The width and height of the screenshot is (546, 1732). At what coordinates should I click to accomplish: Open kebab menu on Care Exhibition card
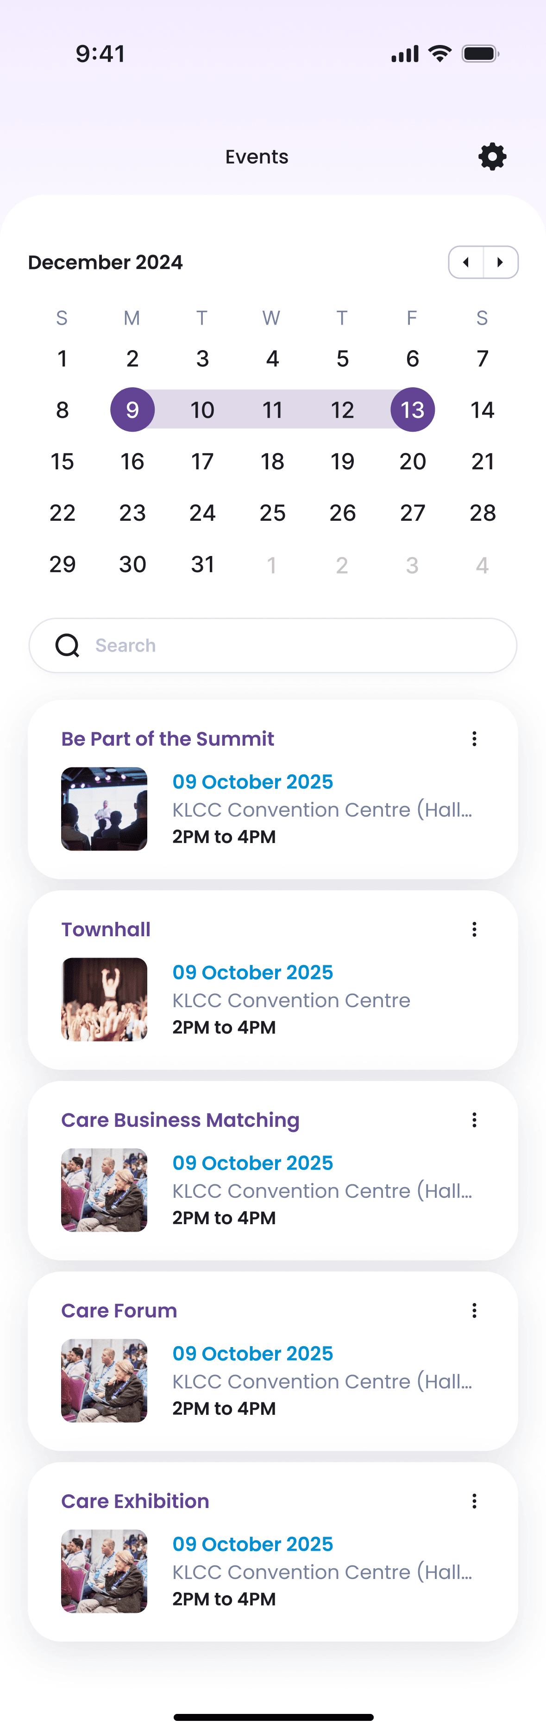pyautogui.click(x=474, y=1501)
